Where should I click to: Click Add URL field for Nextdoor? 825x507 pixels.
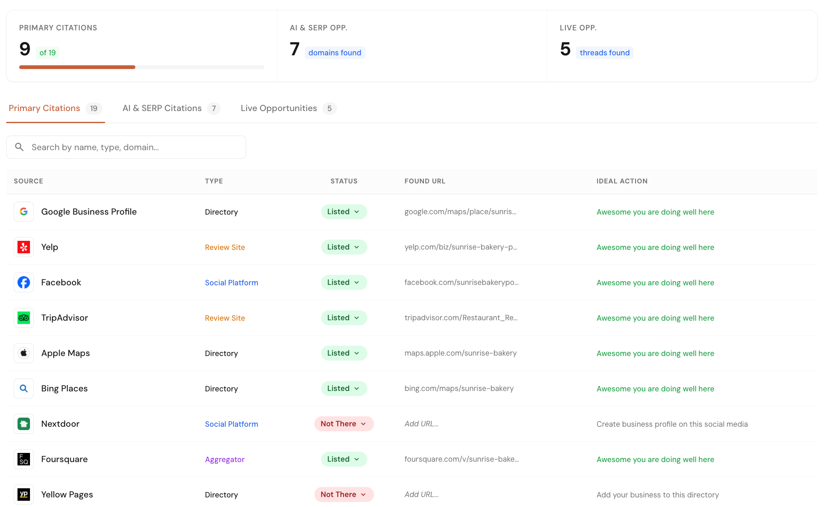coord(421,424)
